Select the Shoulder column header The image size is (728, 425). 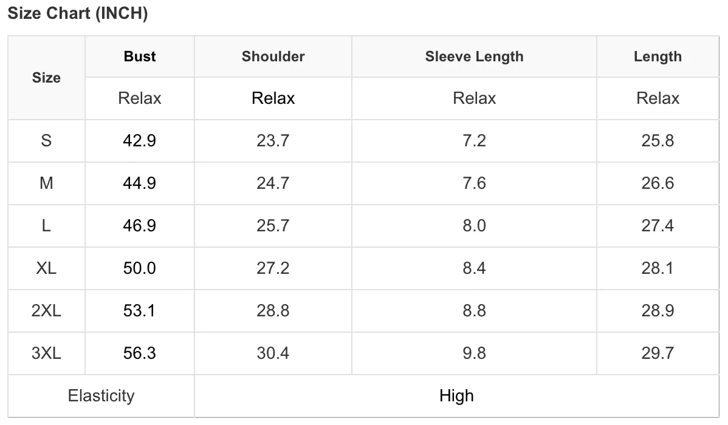click(273, 56)
